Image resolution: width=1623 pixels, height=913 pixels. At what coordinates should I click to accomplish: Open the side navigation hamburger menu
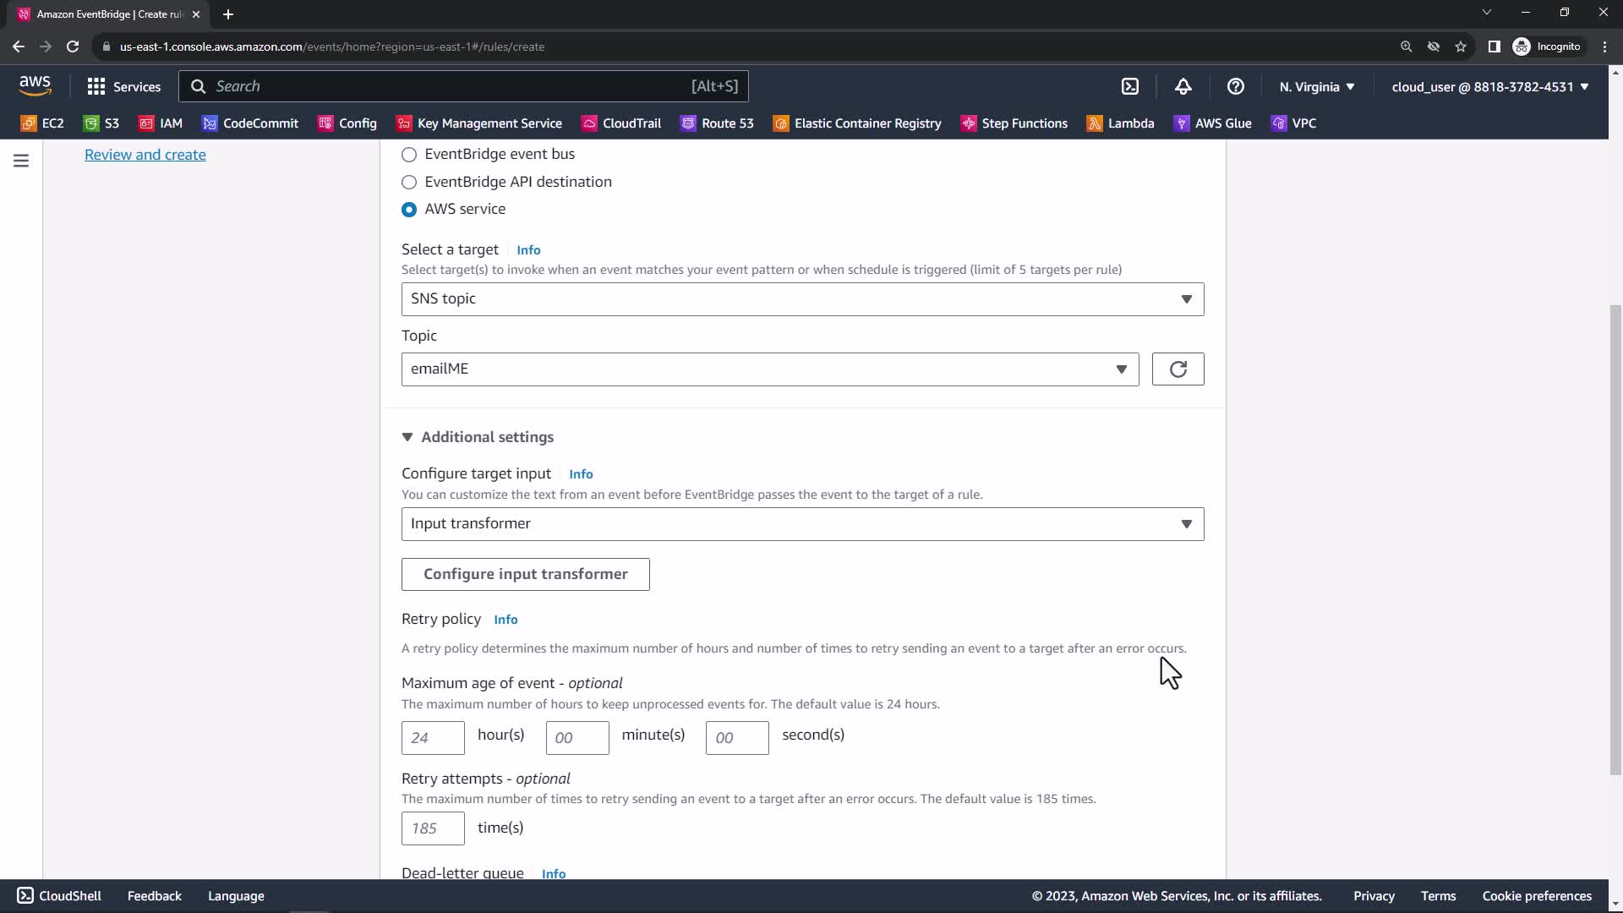pyautogui.click(x=21, y=161)
